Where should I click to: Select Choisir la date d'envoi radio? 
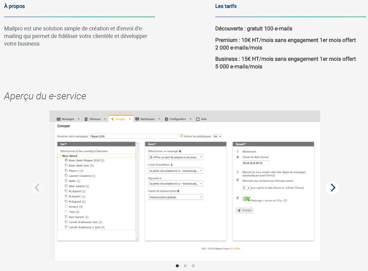tap(238, 157)
